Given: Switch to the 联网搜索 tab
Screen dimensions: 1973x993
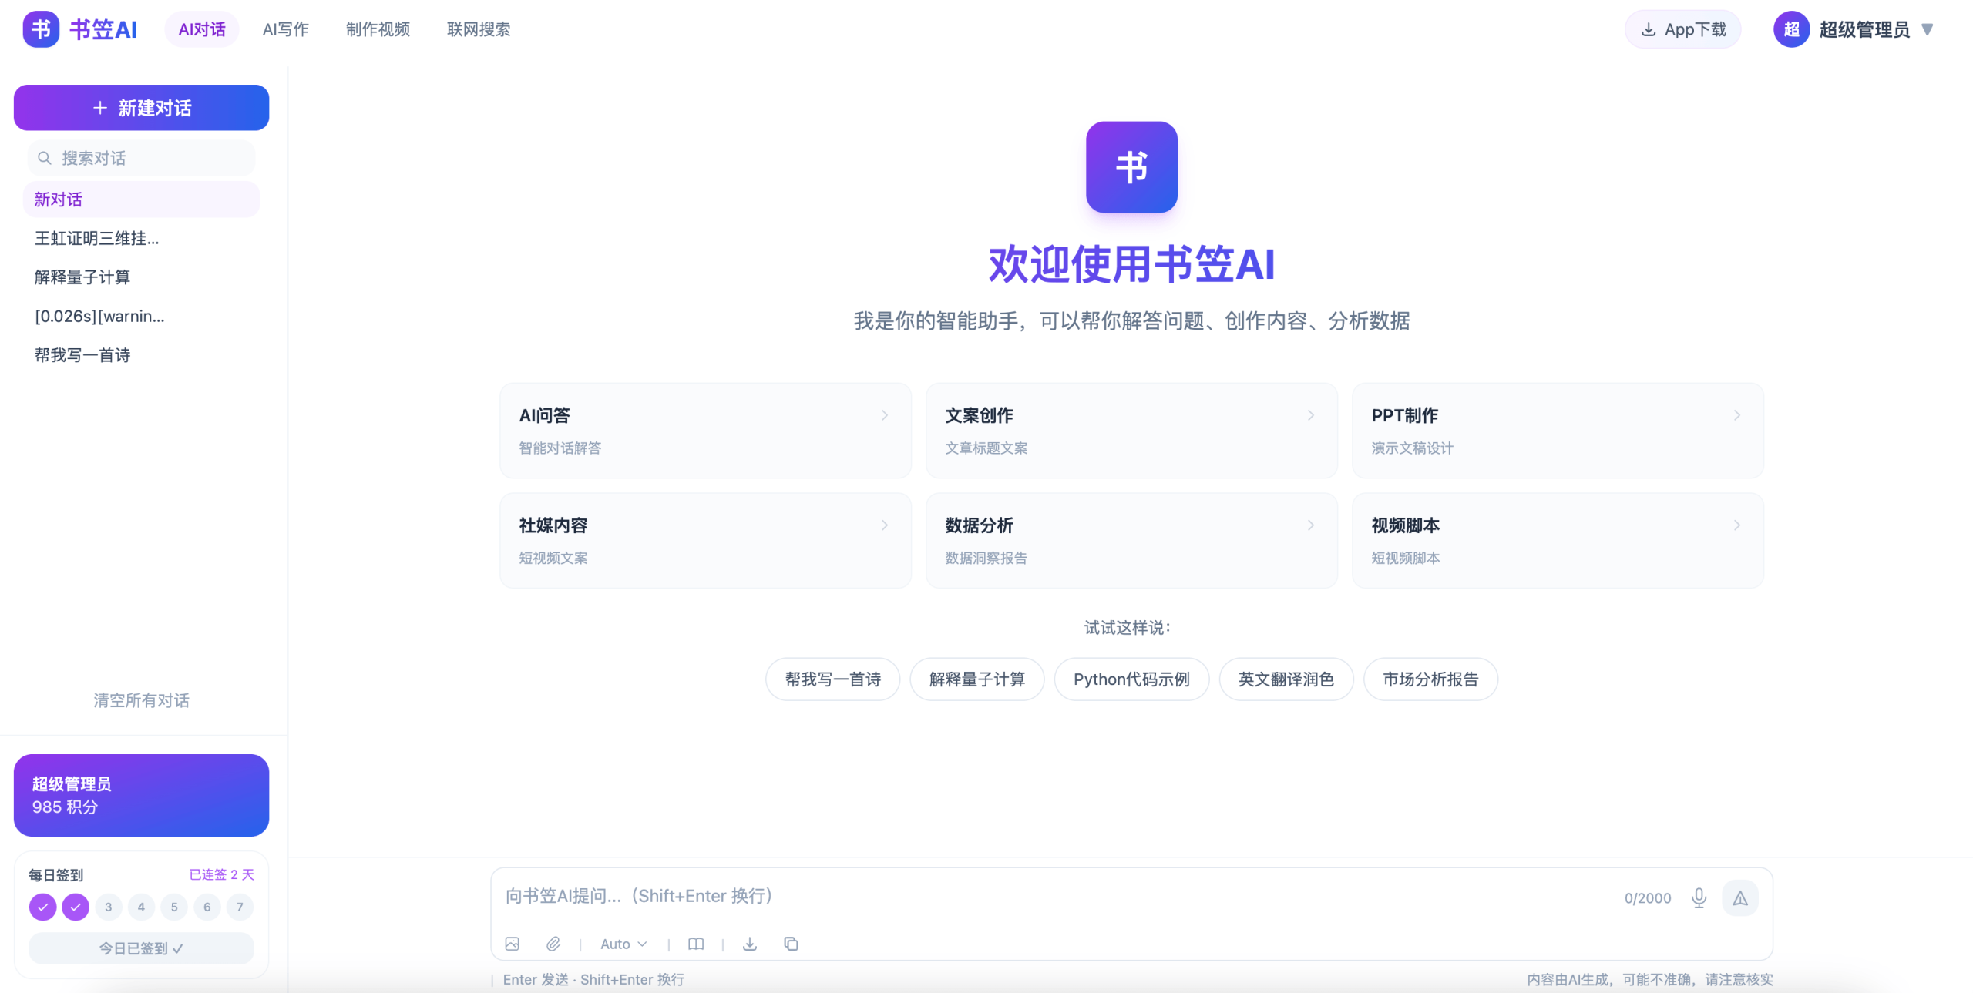Looking at the screenshot, I should pos(479,29).
